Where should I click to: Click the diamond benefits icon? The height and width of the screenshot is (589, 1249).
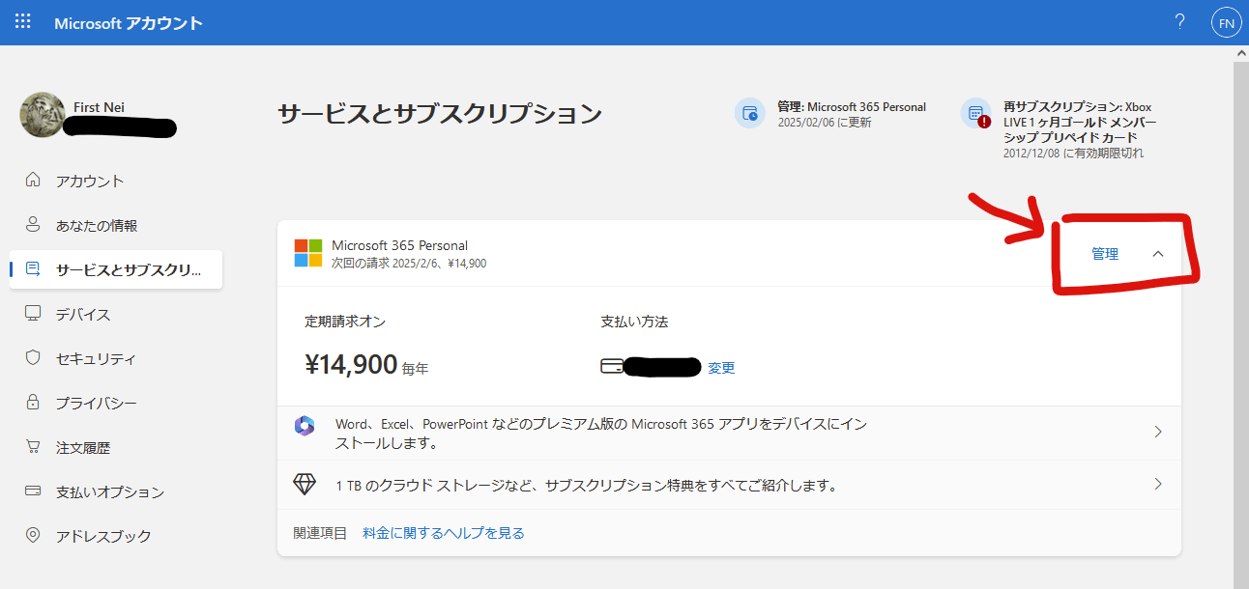305,485
